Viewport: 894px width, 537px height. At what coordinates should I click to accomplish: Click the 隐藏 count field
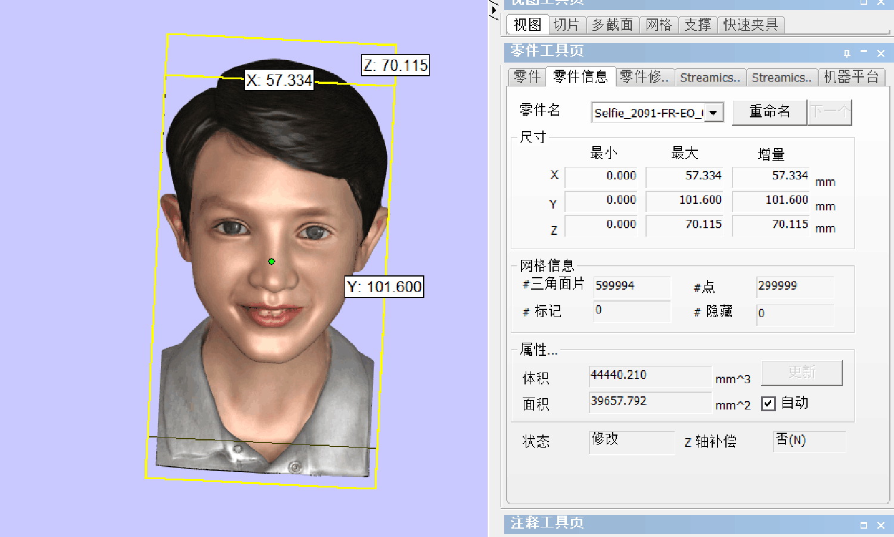pos(795,314)
